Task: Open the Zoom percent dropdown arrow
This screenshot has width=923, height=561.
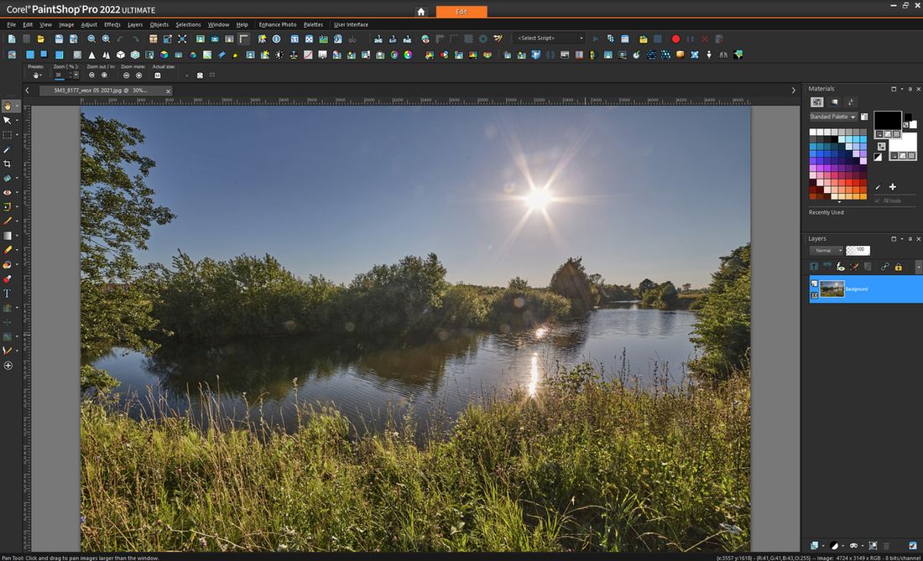Action: 76,75
